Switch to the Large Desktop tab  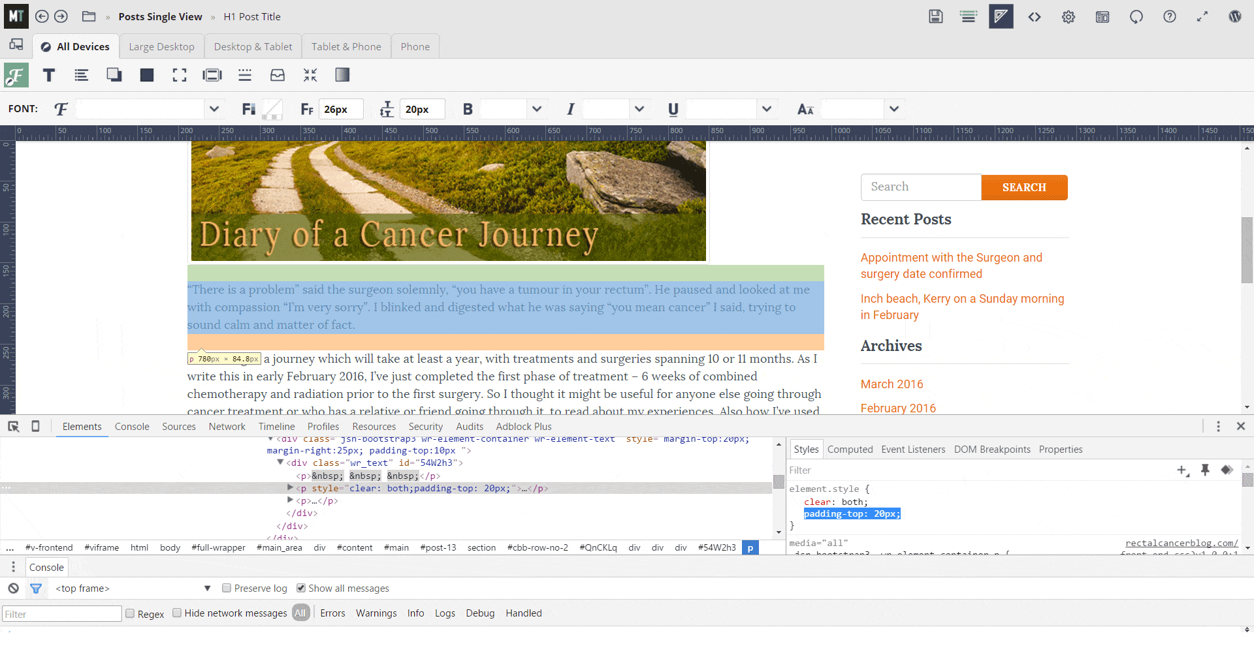pos(161,47)
